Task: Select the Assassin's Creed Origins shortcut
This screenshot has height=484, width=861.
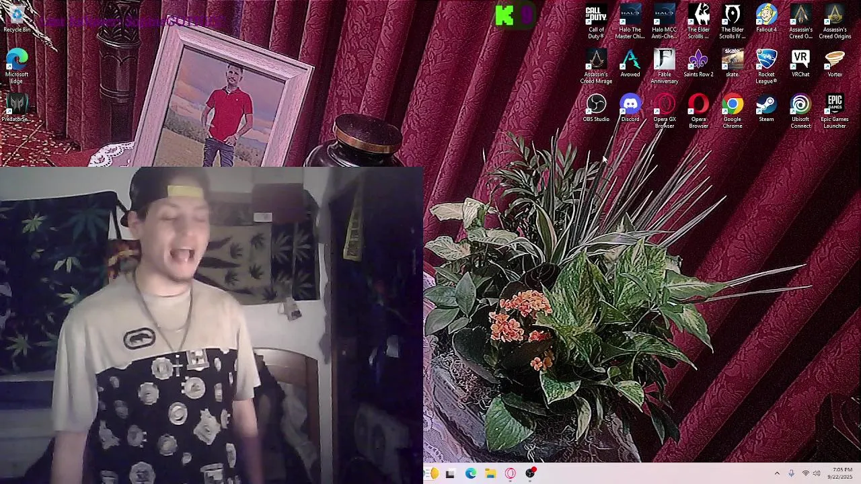Action: [x=835, y=22]
